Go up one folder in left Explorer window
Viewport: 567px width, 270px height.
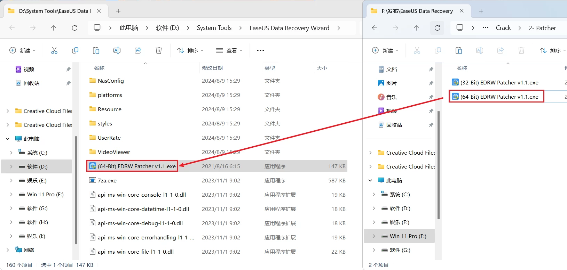(54, 28)
